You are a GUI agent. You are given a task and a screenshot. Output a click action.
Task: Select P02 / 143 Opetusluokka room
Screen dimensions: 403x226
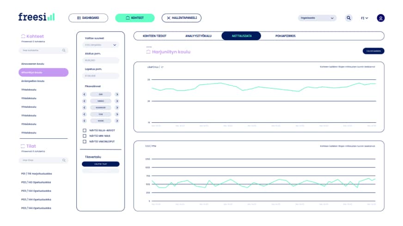(36, 182)
